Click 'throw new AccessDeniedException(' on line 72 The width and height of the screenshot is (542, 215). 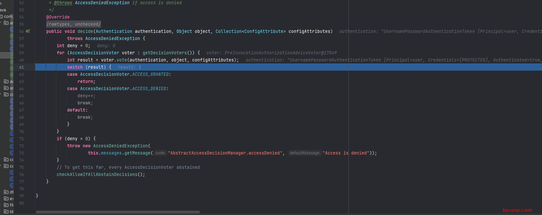[109, 146]
